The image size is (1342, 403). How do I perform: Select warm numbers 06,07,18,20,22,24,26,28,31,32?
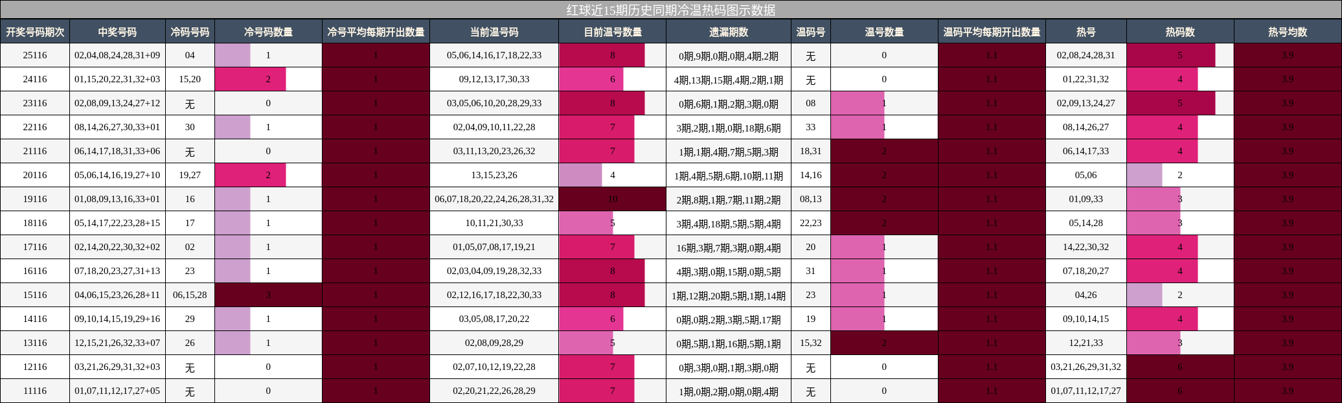pyautogui.click(x=494, y=199)
